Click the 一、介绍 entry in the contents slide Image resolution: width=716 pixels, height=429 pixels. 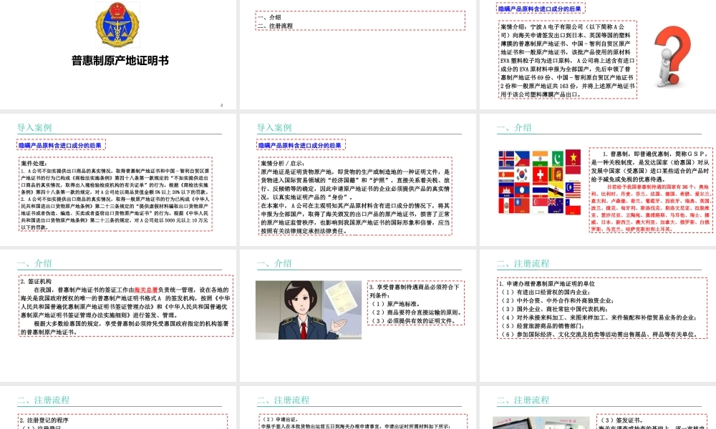(270, 16)
